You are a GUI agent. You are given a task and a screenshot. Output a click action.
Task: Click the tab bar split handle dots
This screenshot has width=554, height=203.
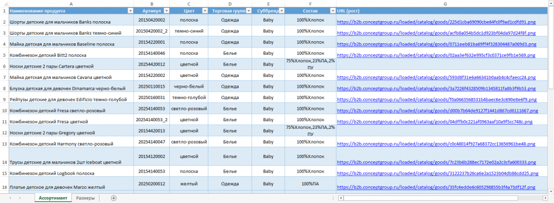pyautogui.click(x=333, y=198)
